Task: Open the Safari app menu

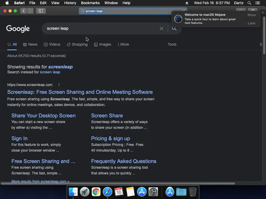Action: click(x=19, y=3)
